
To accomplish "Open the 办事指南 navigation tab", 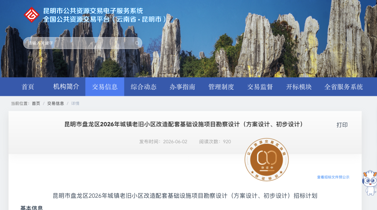I will click(x=182, y=87).
